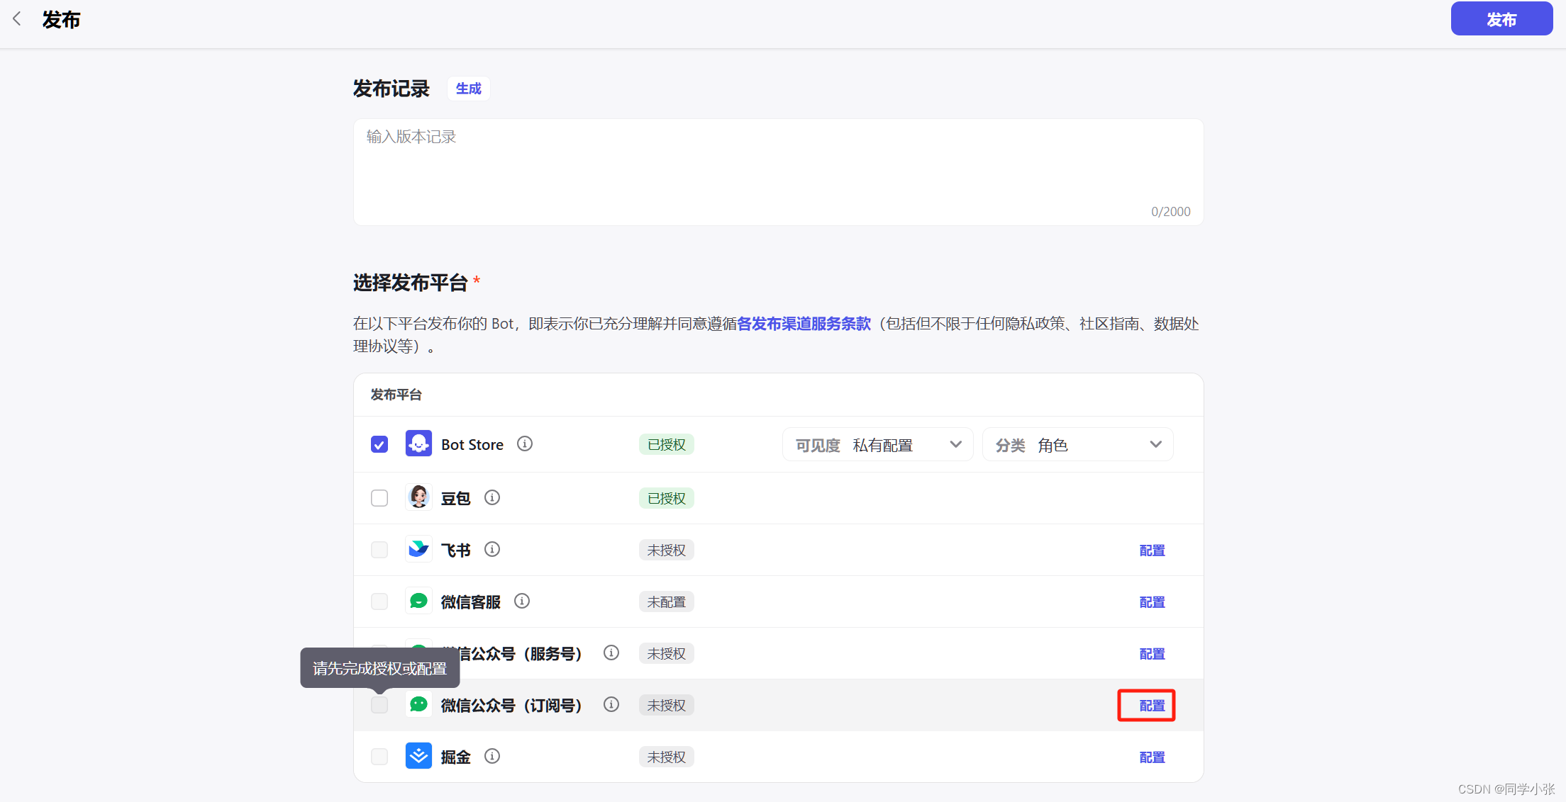Click the 0/2000 character counter

(x=1170, y=212)
